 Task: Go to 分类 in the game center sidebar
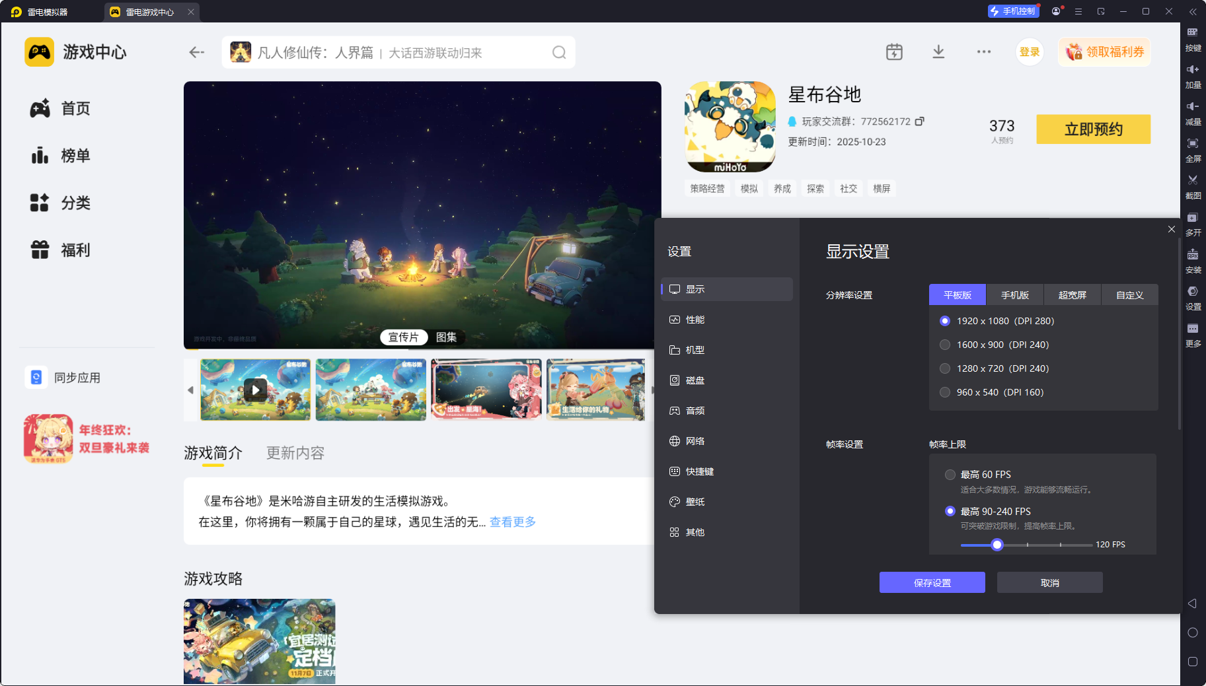pyautogui.click(x=61, y=203)
